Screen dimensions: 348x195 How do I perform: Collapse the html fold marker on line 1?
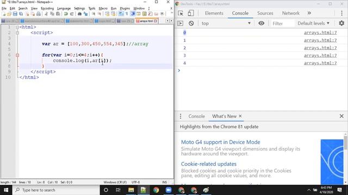(x=17, y=27)
